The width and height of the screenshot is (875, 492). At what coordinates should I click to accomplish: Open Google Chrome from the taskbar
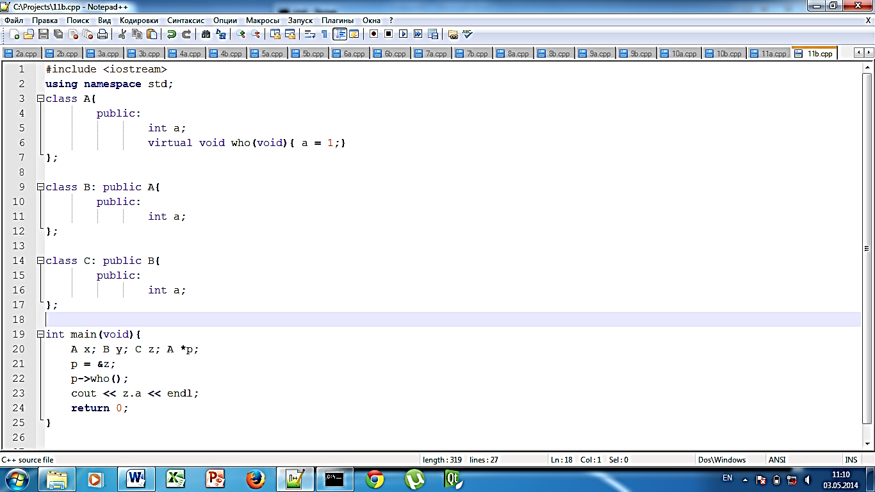point(375,479)
